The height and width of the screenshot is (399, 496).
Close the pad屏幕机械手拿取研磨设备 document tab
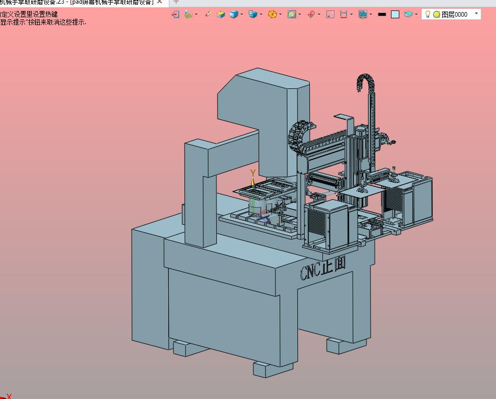click(x=160, y=2)
